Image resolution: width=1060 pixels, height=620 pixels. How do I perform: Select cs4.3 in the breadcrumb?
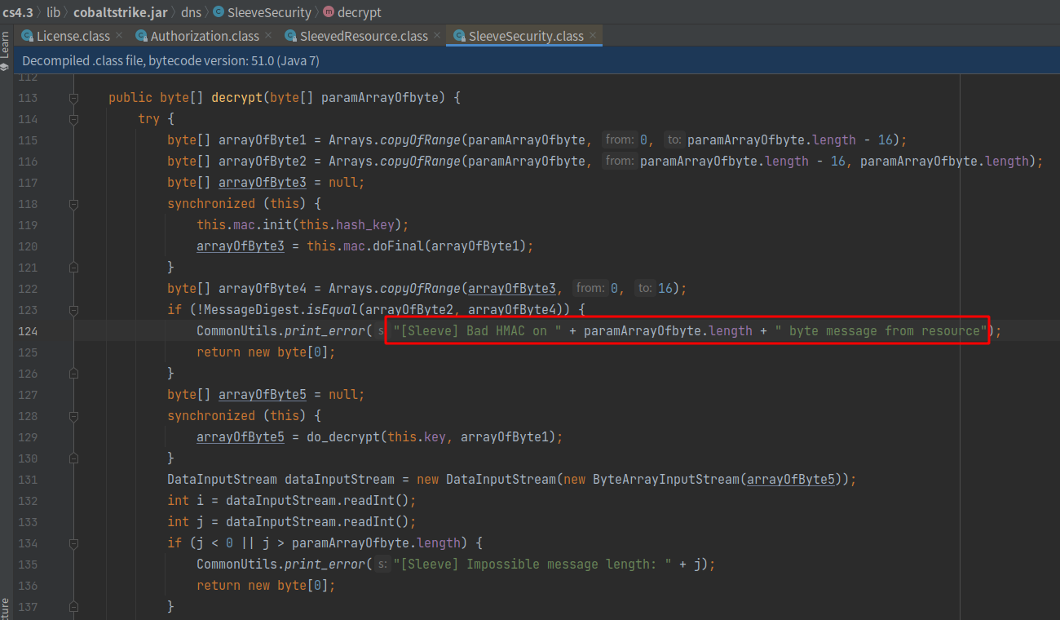point(17,12)
